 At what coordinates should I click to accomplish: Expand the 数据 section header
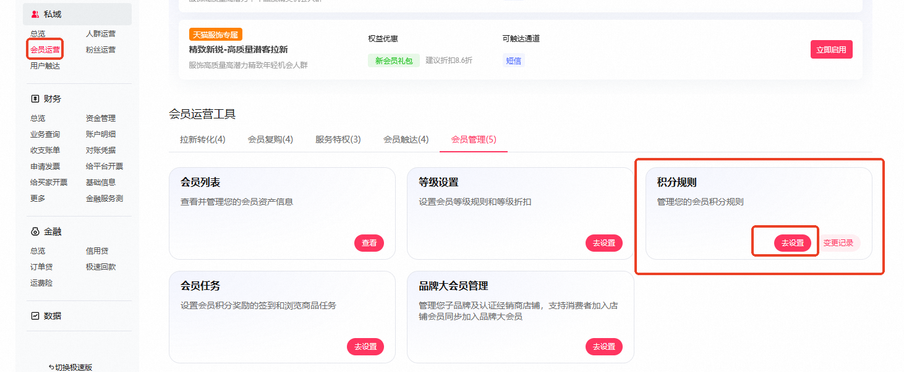tap(53, 316)
